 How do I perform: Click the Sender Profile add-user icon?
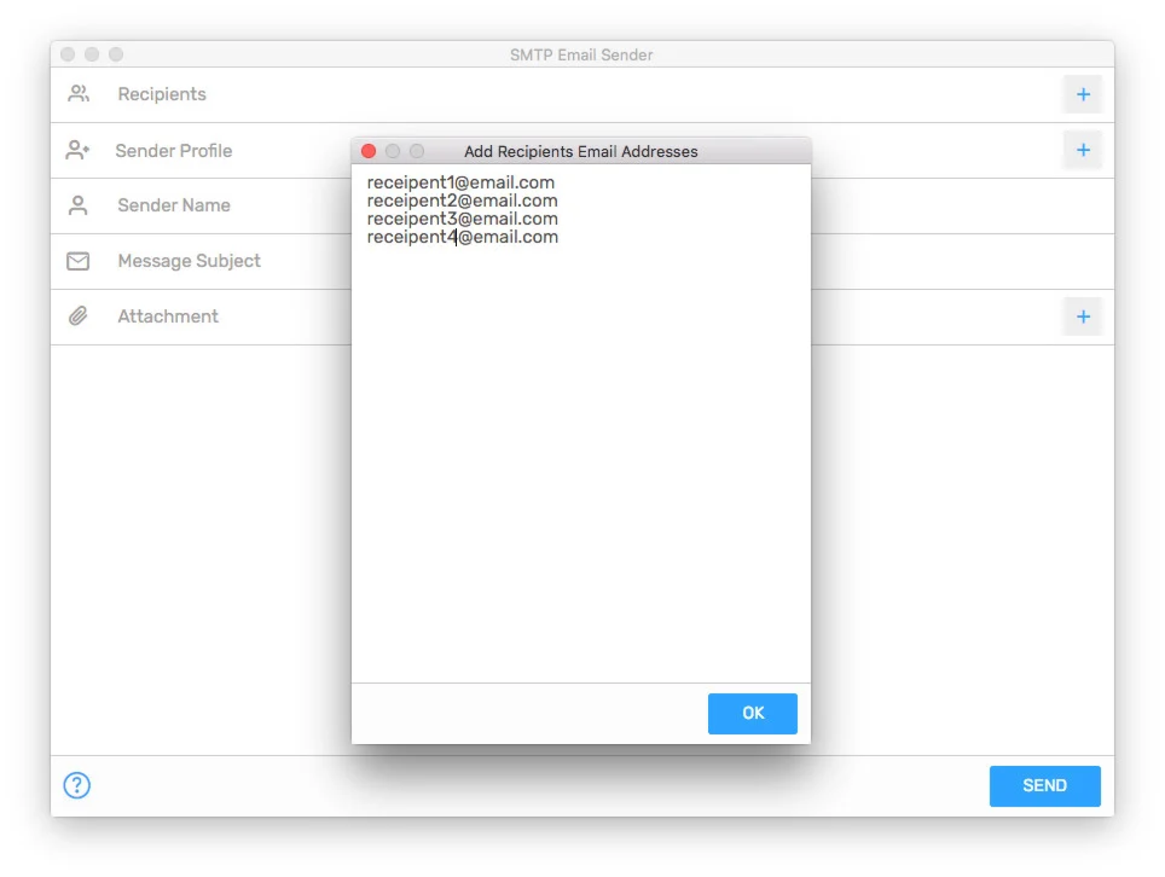[x=78, y=150]
